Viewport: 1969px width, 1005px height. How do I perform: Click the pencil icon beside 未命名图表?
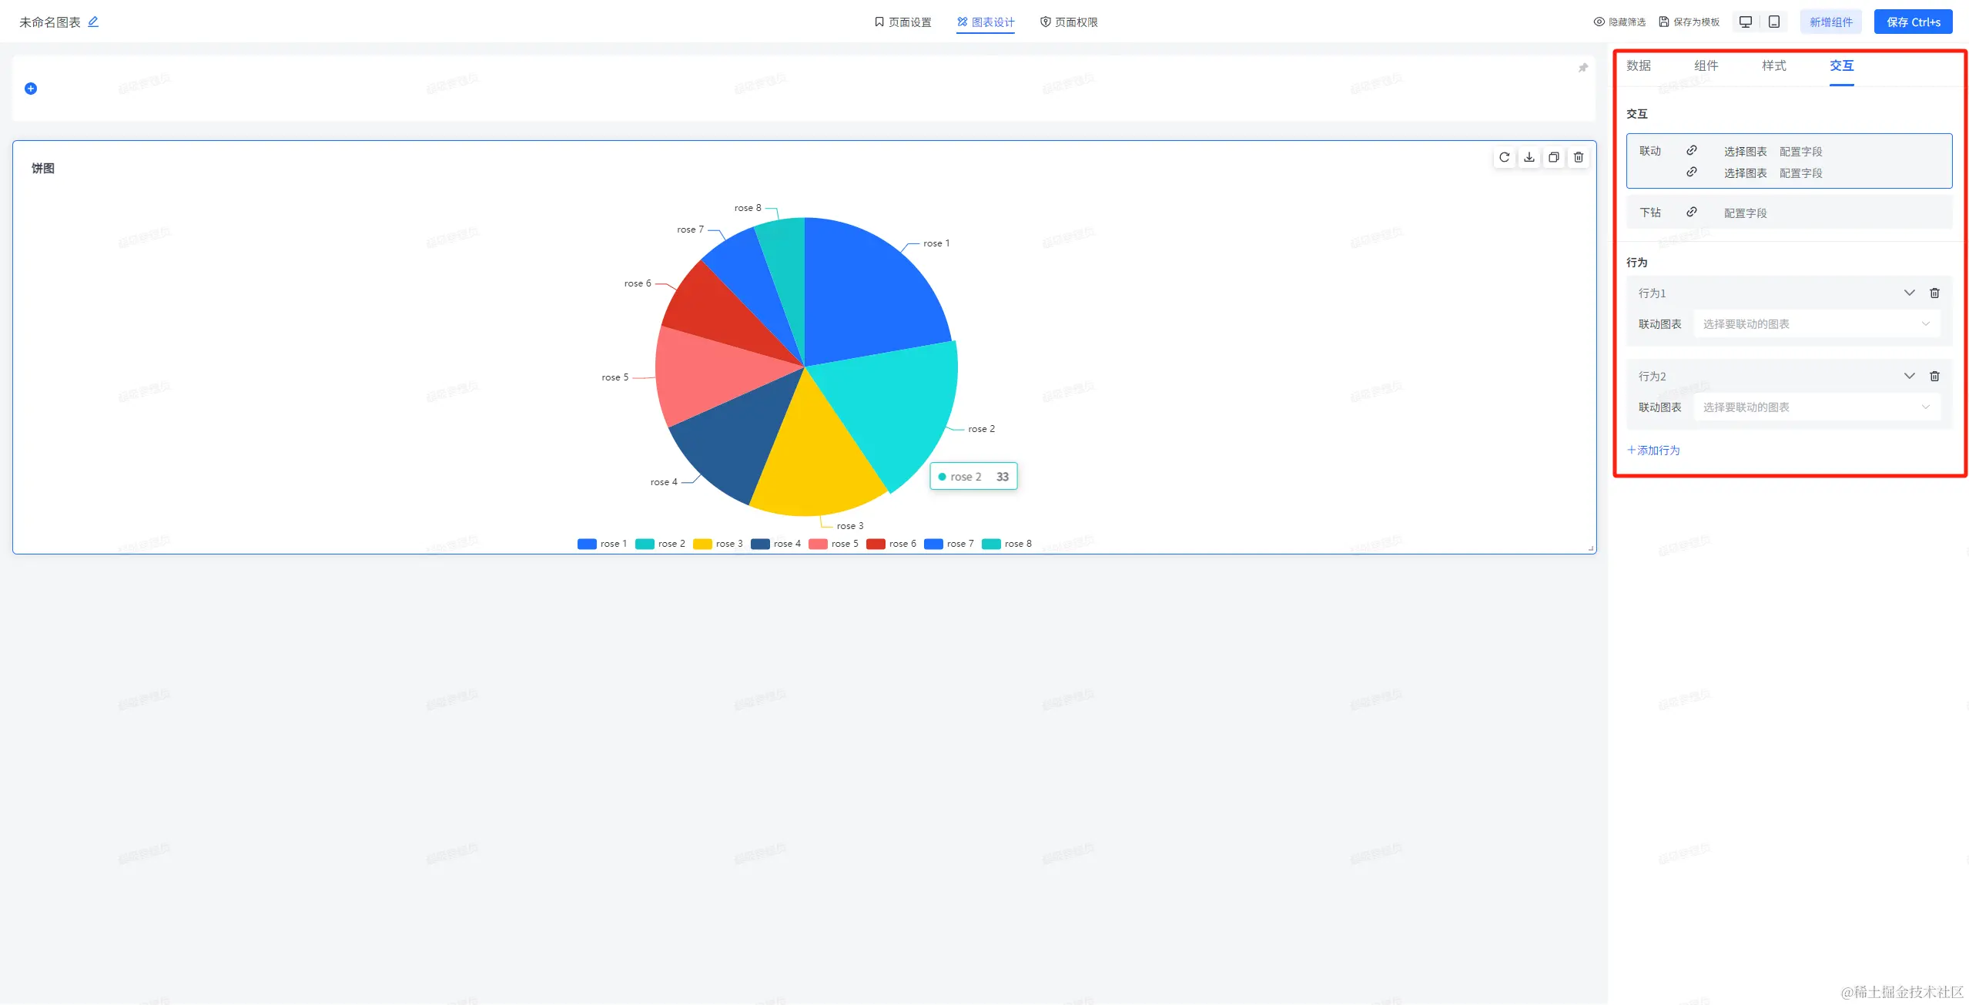(x=93, y=22)
